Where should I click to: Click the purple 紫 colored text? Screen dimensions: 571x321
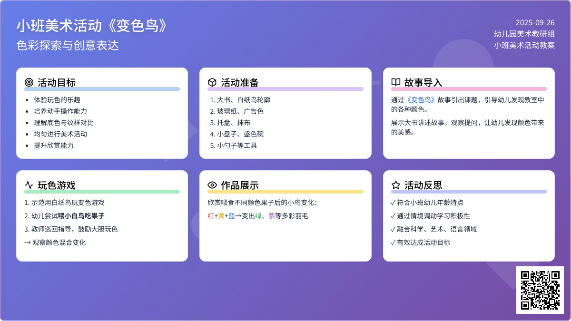(x=271, y=216)
